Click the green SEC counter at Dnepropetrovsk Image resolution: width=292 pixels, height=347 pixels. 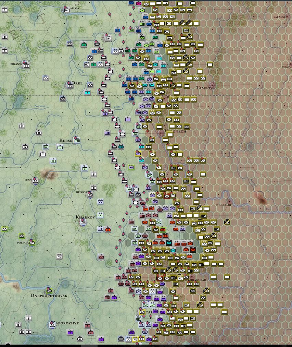(x=49, y=290)
